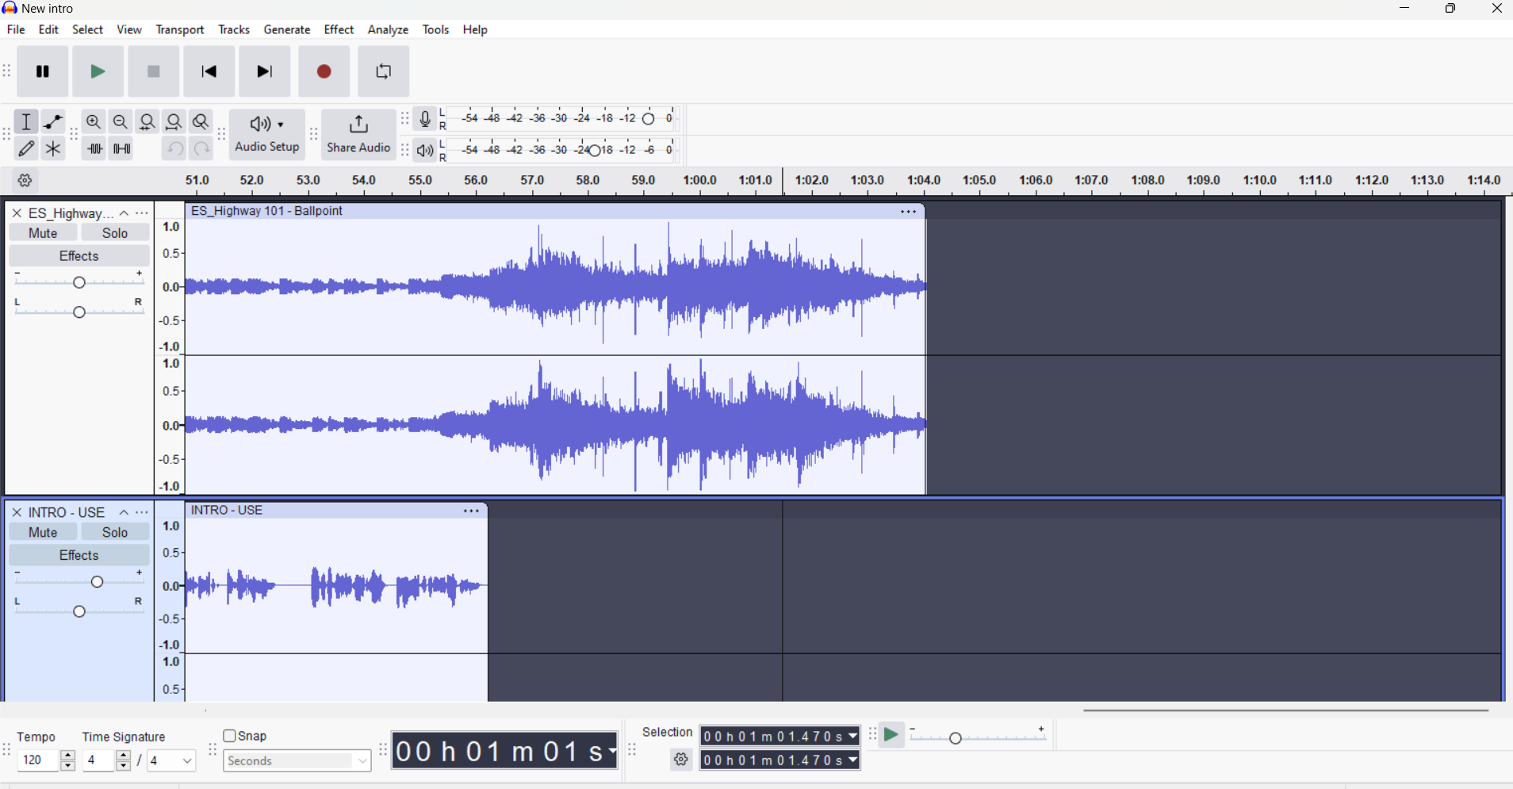
Task: Open the Seconds snap dropdown
Action: 297,762
